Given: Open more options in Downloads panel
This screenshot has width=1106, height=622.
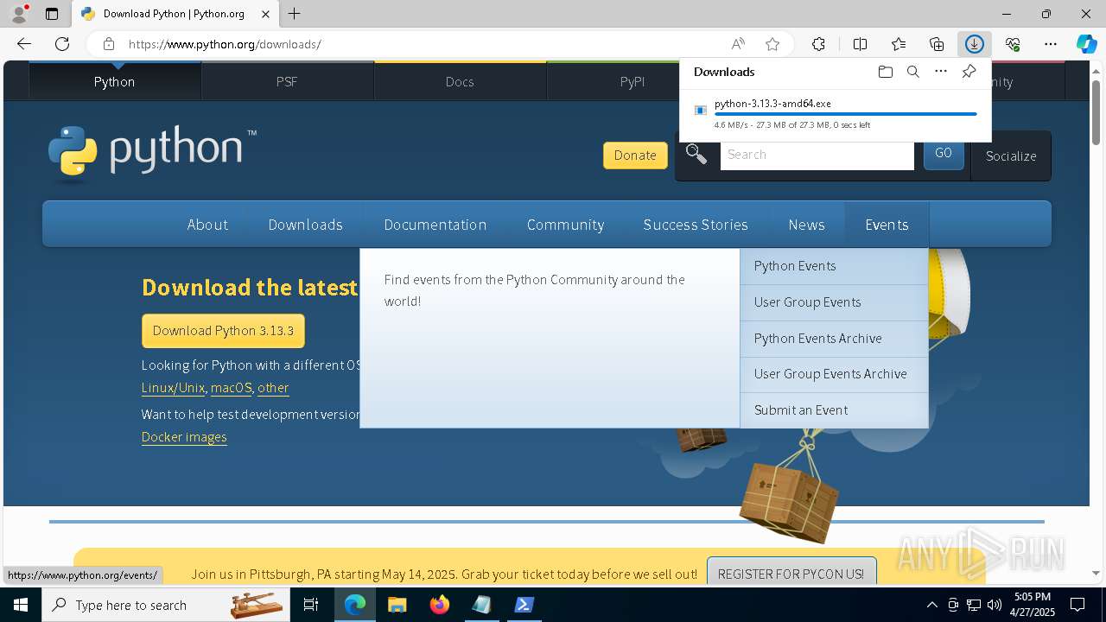Looking at the screenshot, I should click(941, 72).
